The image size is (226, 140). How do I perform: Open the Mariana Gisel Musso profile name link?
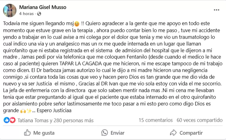pos(43,7)
